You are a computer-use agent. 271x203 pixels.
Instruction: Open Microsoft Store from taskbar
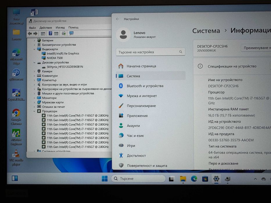point(205,179)
